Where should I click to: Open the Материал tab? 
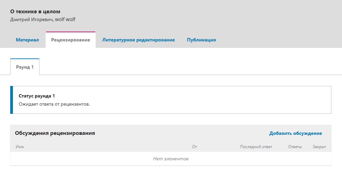27,40
